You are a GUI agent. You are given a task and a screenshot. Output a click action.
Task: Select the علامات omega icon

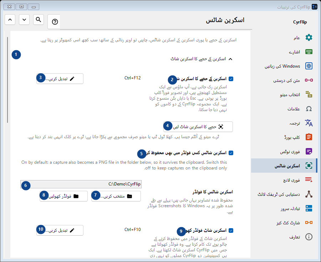tap(309, 109)
